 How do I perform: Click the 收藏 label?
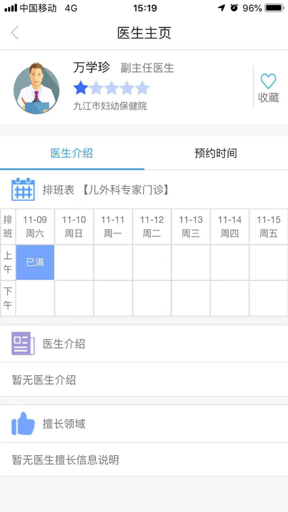268,97
